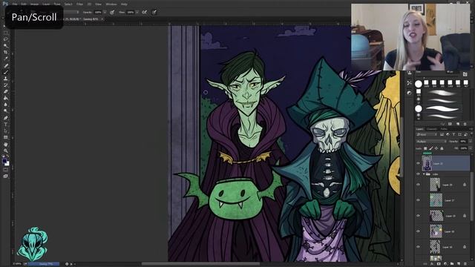Switch to the Paths tab
Image resolution: width=475 pixels, height=267 pixels.
[x=444, y=129]
